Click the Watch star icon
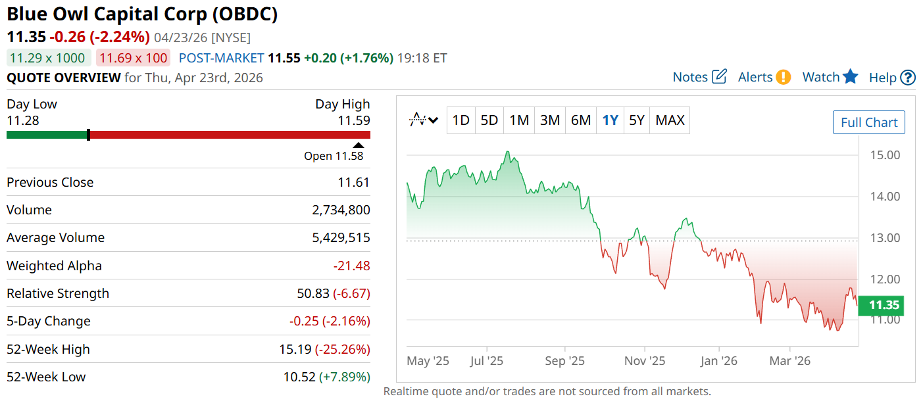Screen dimensions: 923x407 851,77
